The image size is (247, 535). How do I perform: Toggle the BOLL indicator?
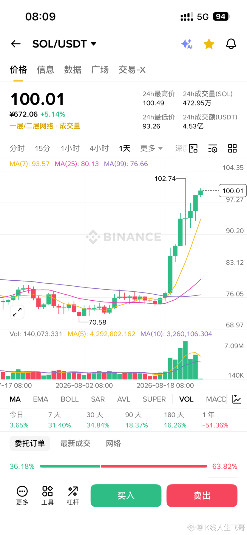(70, 399)
